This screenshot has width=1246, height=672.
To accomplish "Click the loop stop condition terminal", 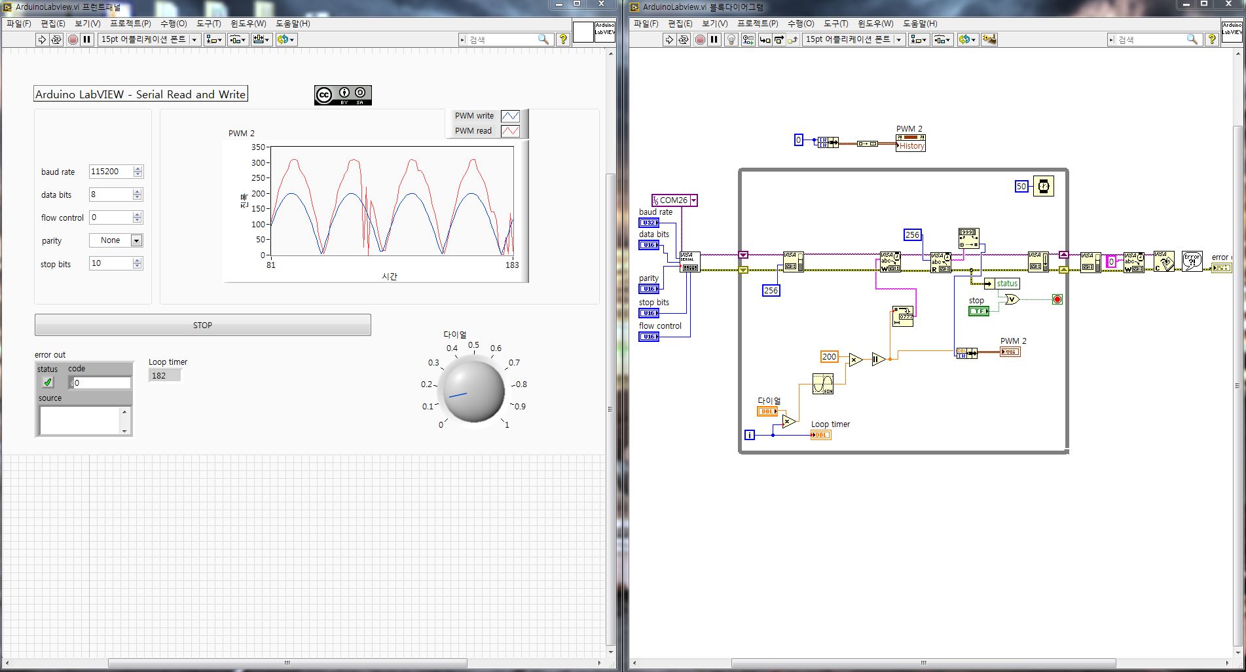I will tap(1057, 299).
